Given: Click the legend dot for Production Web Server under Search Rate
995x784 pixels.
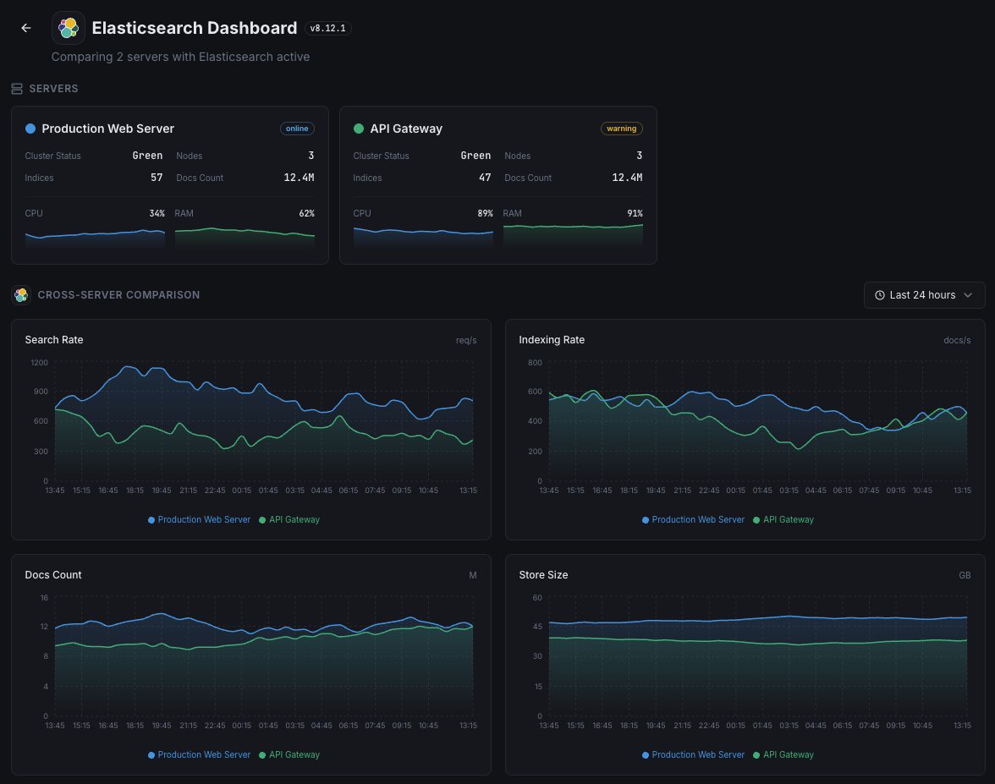Looking at the screenshot, I should (x=151, y=519).
